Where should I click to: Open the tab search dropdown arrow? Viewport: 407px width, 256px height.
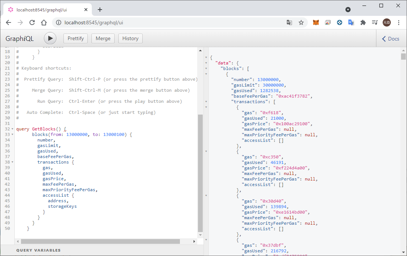pyautogui.click(x=348, y=10)
